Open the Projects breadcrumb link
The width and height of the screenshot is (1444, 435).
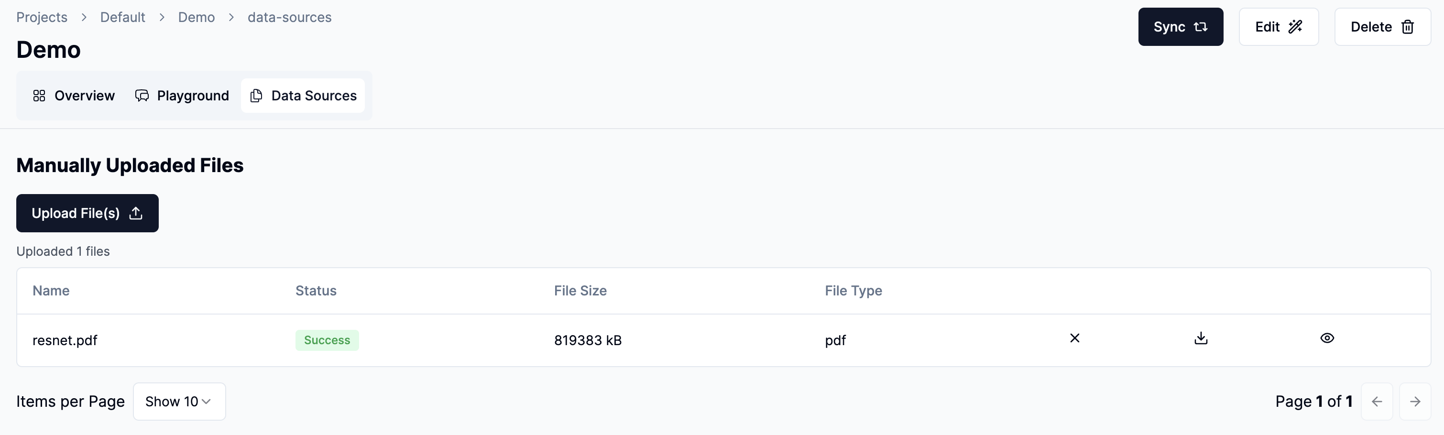click(x=42, y=17)
